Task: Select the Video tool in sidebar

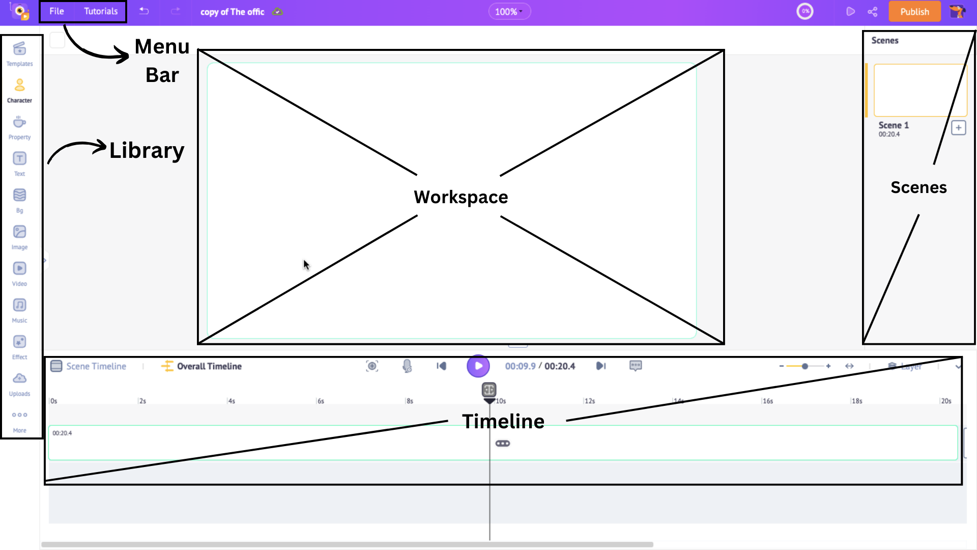Action: (x=19, y=273)
